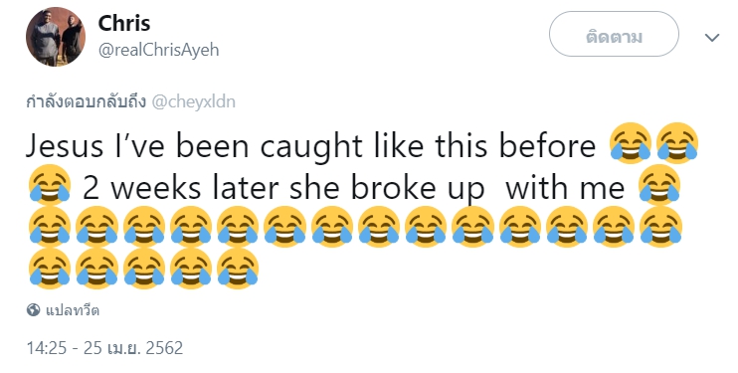The image size is (738, 373).
Task: Expand the chevron menu beside the follow button
Action: pos(712,37)
